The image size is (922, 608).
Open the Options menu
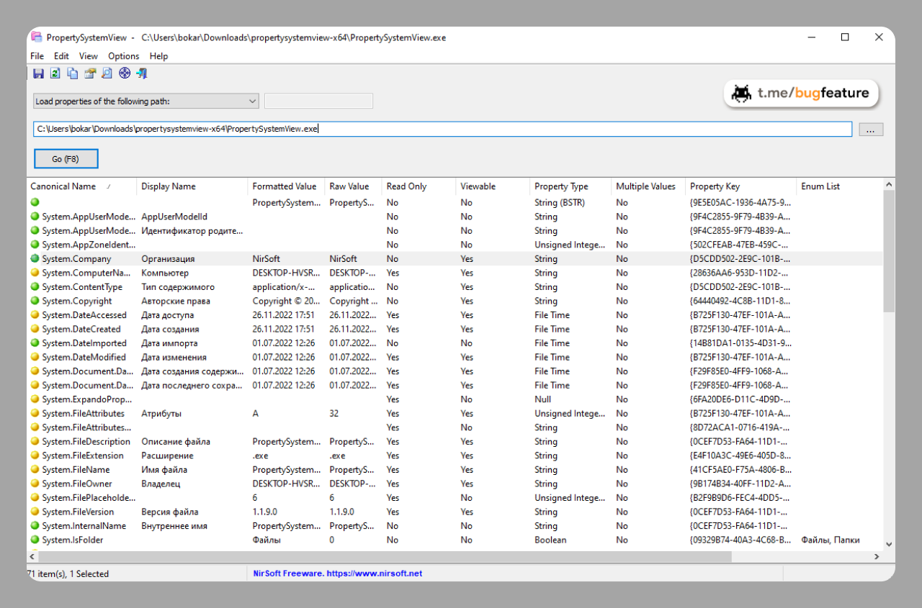coord(124,56)
